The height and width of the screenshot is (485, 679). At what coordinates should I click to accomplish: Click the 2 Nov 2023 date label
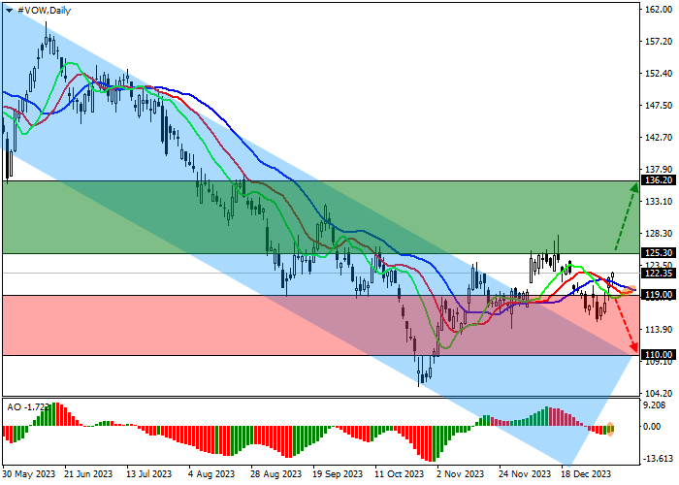tap(461, 475)
